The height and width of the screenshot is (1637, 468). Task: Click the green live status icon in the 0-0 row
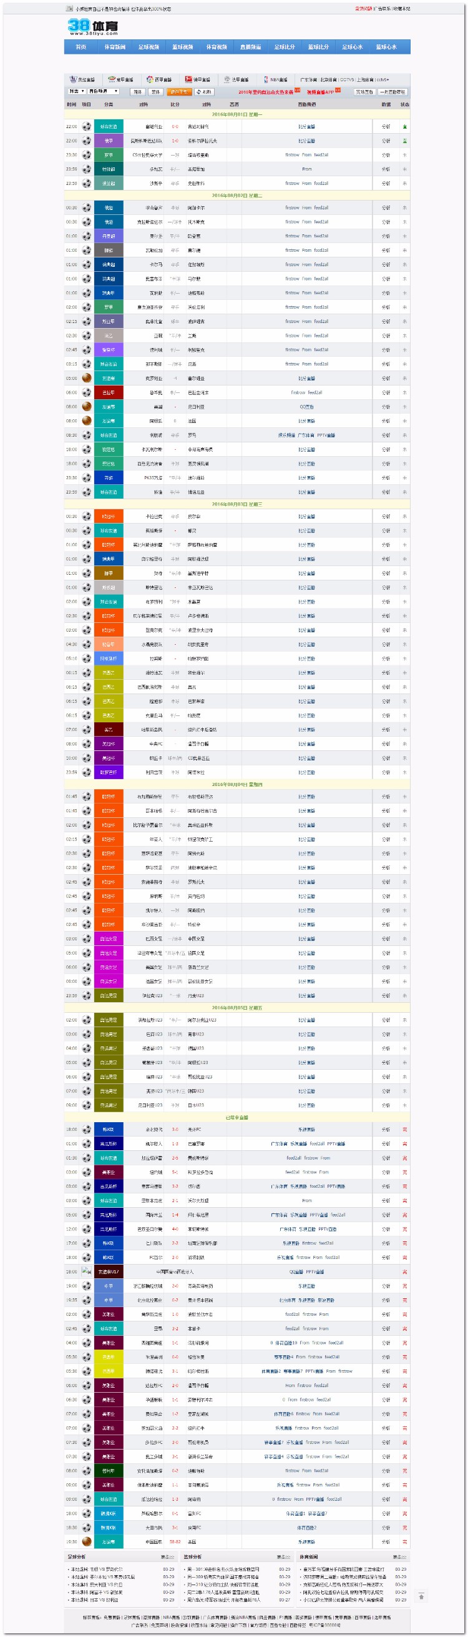pos(404,126)
